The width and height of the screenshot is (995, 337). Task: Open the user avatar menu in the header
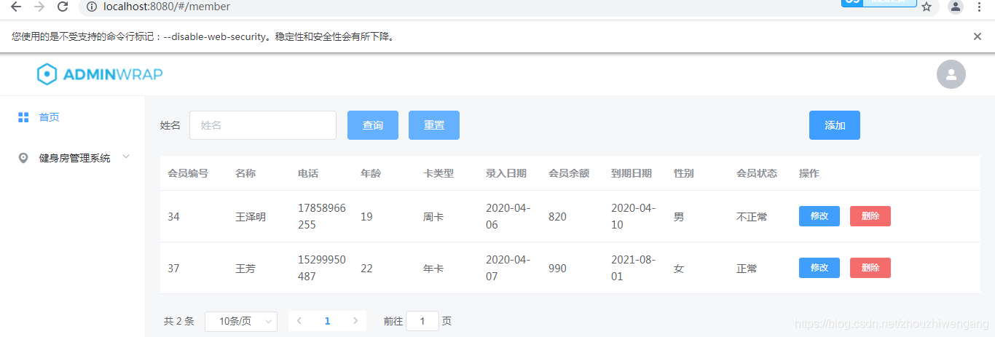point(951,74)
